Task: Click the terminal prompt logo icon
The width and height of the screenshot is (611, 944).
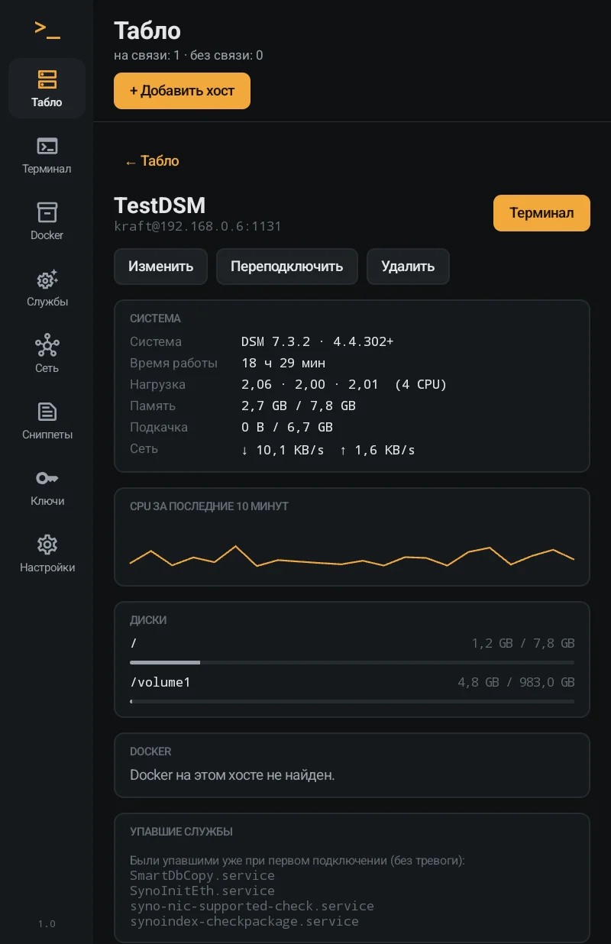Action: [47, 29]
